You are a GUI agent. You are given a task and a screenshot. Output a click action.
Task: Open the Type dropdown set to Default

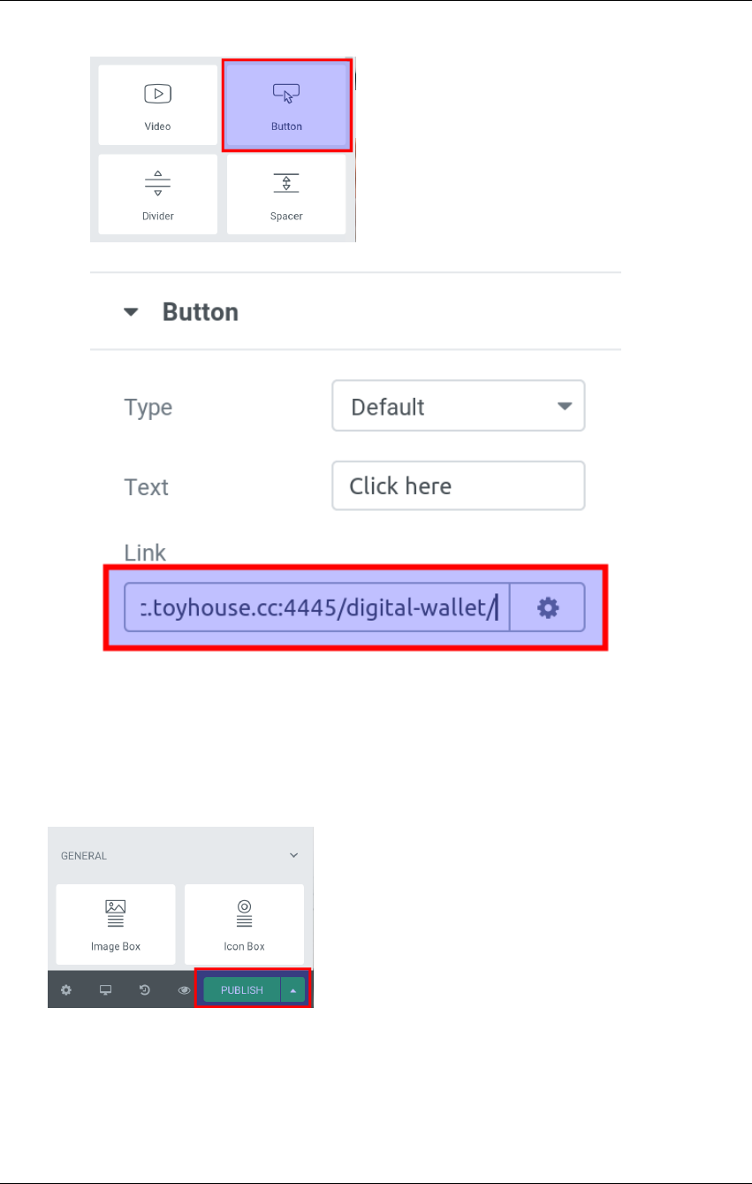[458, 407]
